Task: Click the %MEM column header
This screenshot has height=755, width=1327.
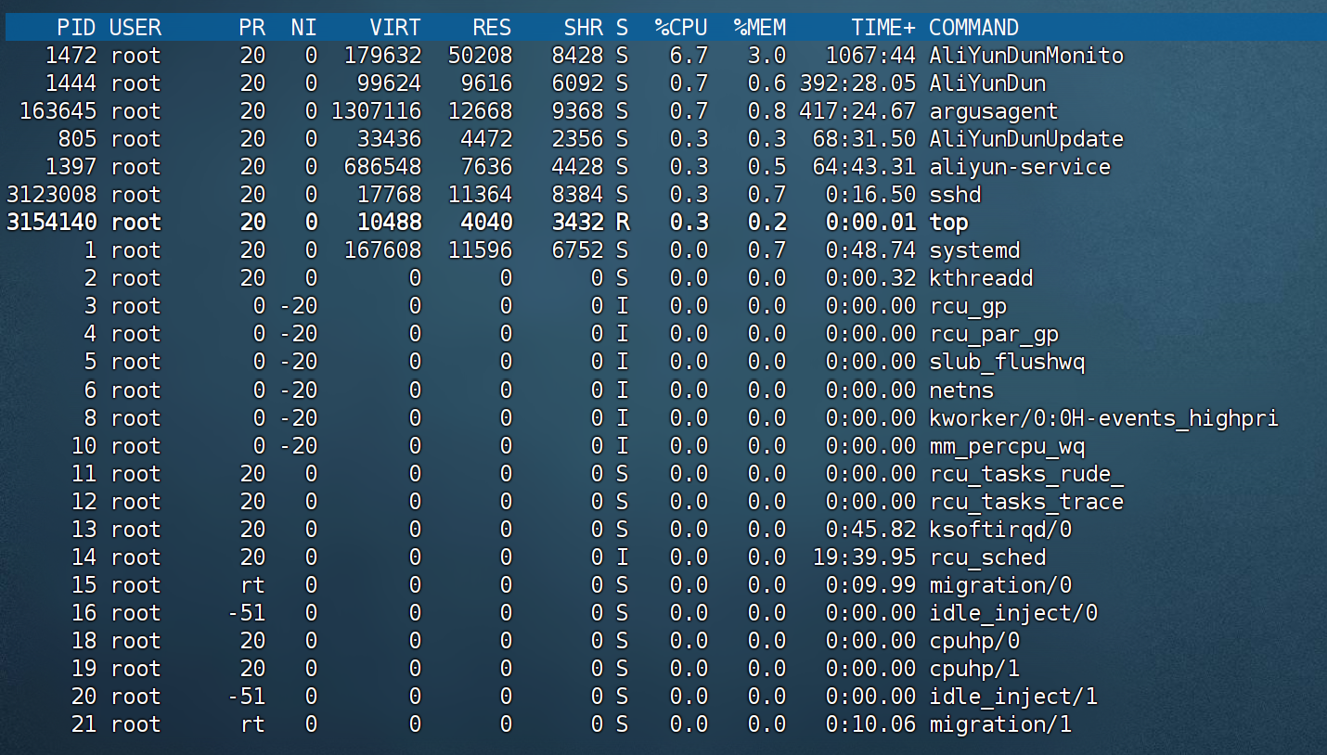Action: tap(759, 28)
